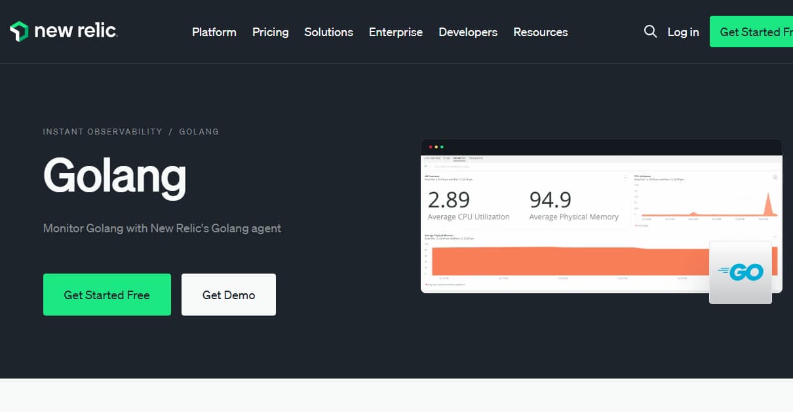Select Developers in the navigation bar
Image resolution: width=793 pixels, height=412 pixels.
pyautogui.click(x=468, y=31)
